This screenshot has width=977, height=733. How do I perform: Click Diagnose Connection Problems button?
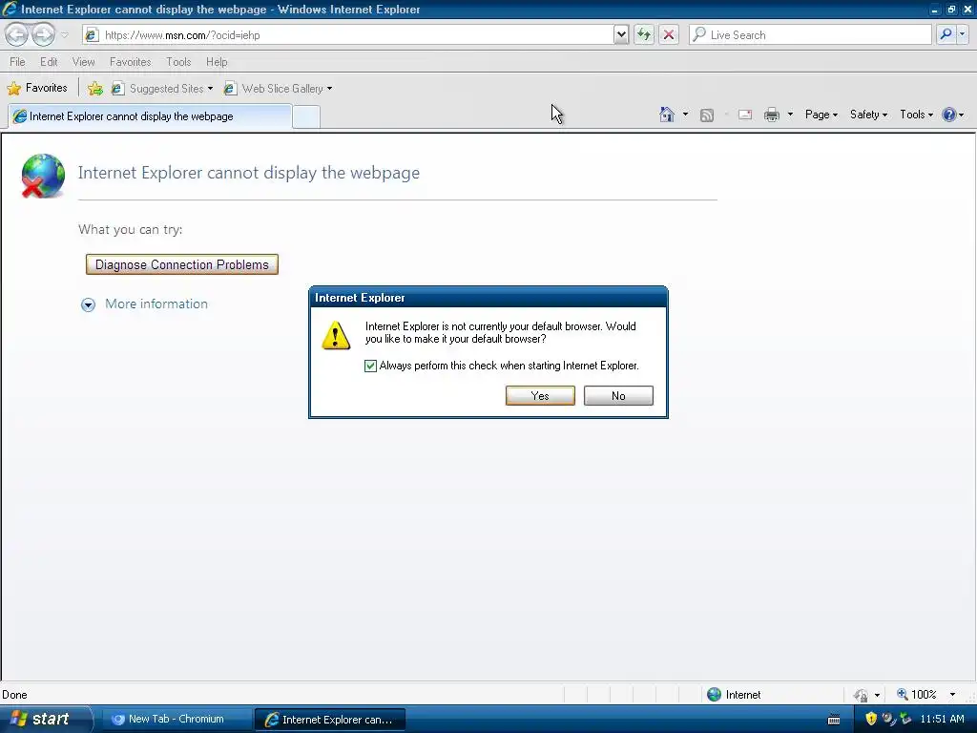coord(182,264)
